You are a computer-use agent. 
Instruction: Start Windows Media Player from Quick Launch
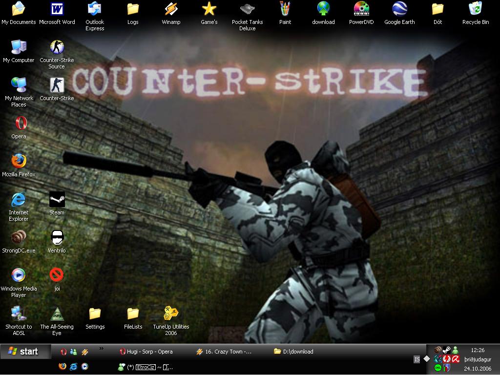point(84,366)
